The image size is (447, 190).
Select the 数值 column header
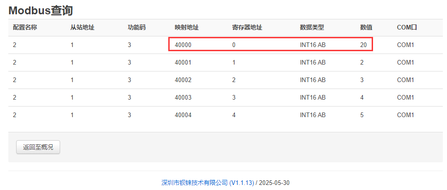[366, 28]
